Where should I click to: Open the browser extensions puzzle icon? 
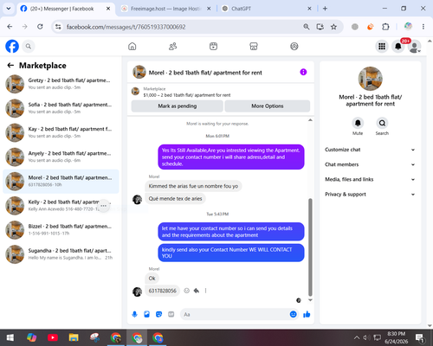tap(385, 27)
